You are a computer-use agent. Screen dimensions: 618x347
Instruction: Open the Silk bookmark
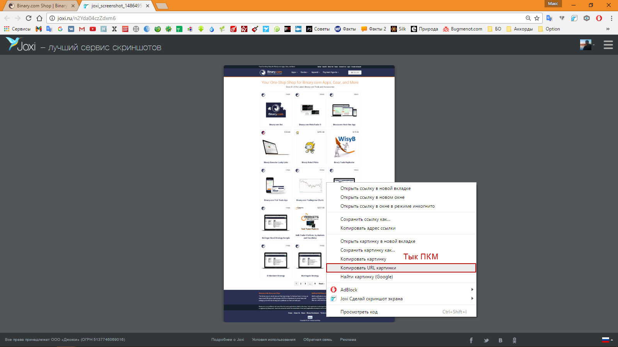coord(398,29)
